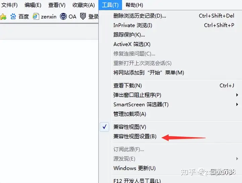Toggle the 兼容性视图 checkmark

pyautogui.click(x=105, y=127)
